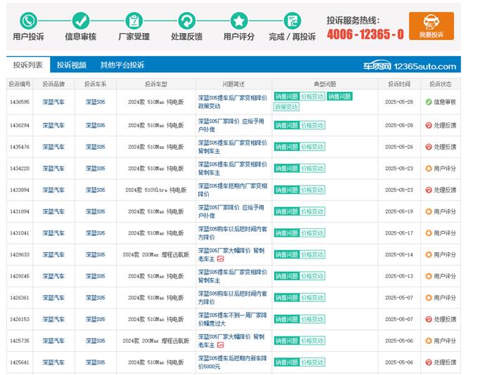492x375 pixels.
Task: Click the hotline number 4006-12365-0
Action: pos(365,34)
